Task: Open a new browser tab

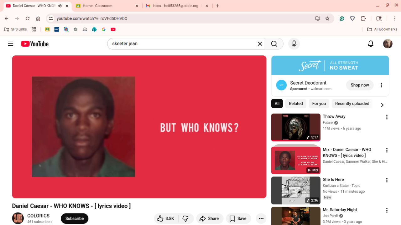Action: click(217, 6)
